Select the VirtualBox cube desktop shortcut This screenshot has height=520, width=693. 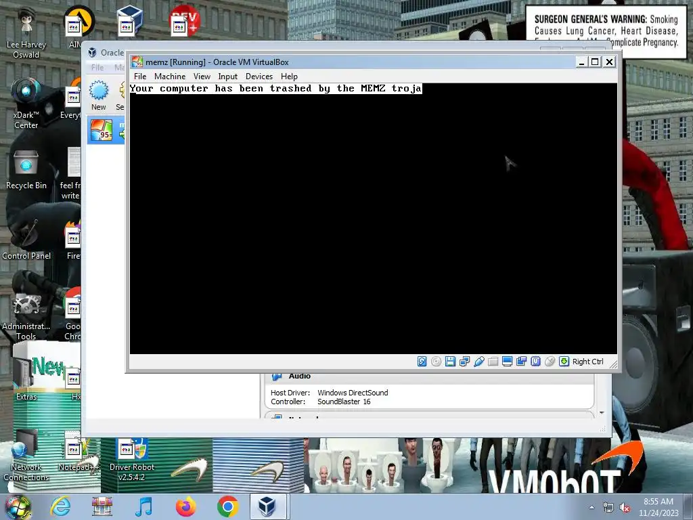[x=129, y=21]
